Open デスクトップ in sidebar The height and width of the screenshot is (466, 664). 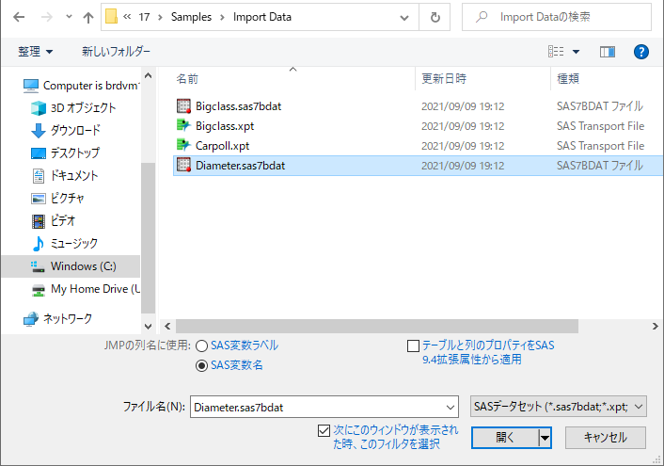pos(65,153)
